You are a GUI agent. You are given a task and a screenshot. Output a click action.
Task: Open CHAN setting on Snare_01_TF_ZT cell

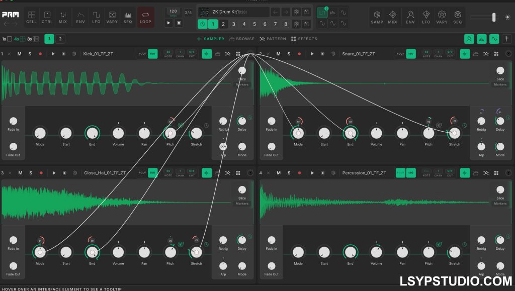(438, 54)
